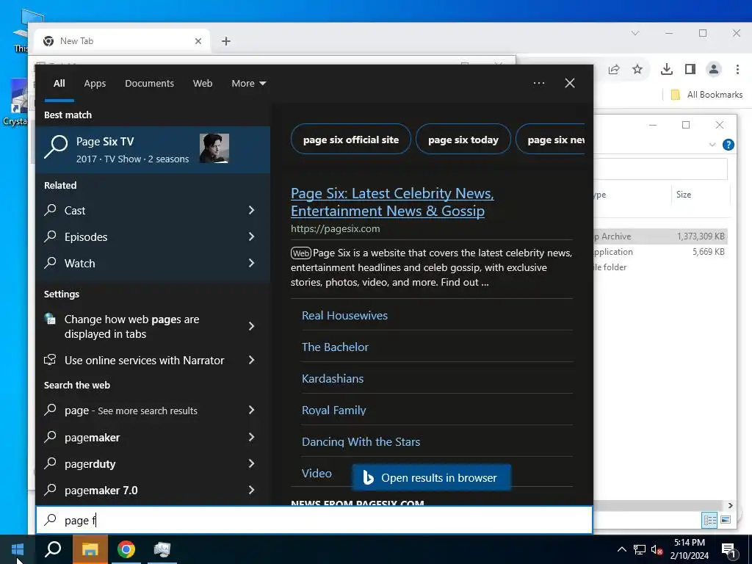Click the taskbar search magnifier icon
Viewport: 752px width, 564px height.
tap(53, 549)
